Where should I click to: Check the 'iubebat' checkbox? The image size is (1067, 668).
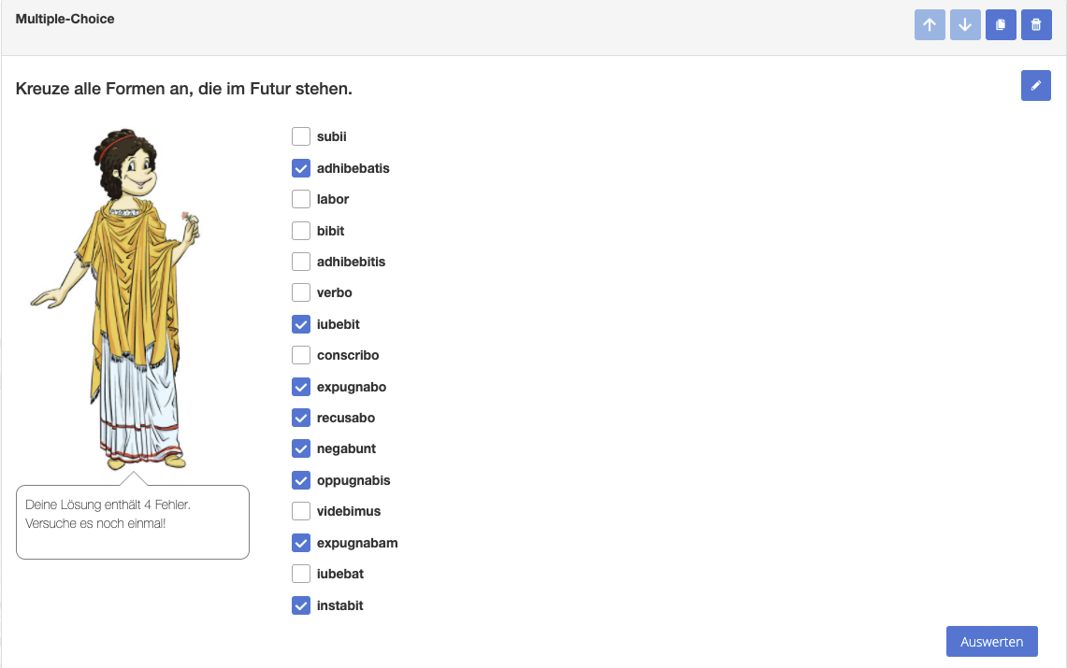(x=301, y=574)
